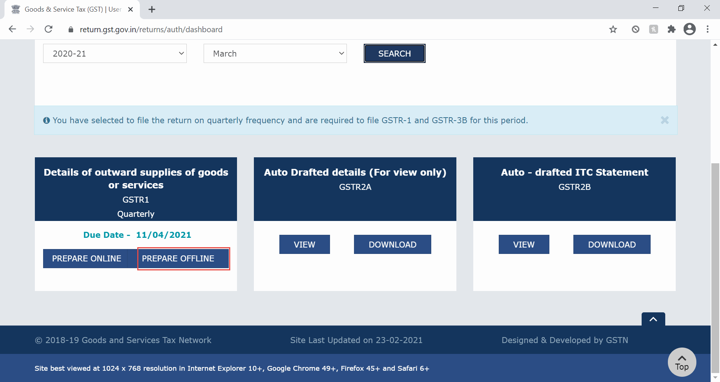
Task: View site info via padlock icon
Action: coord(70,30)
